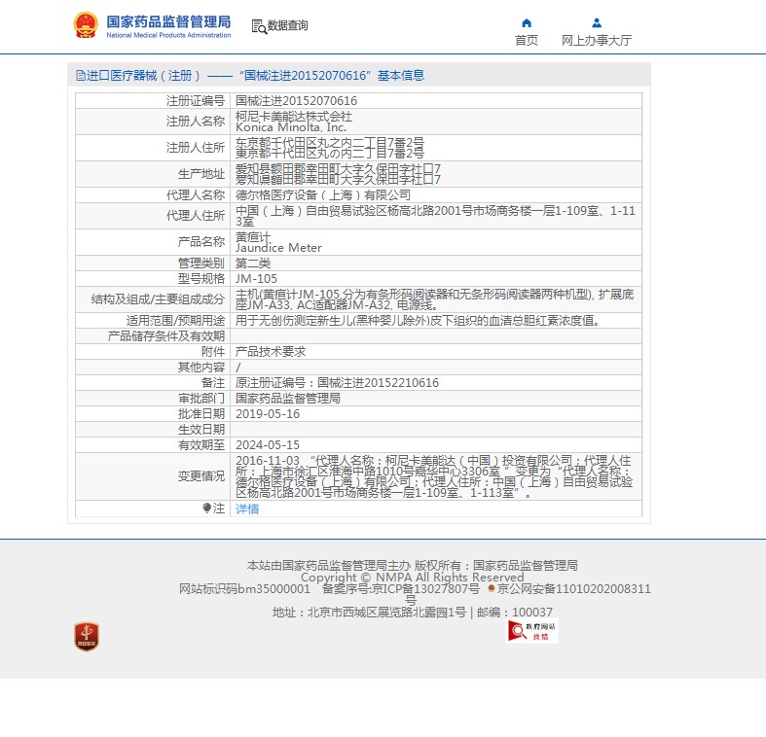Click footer address 北京市西城区展览路北露园1号
This screenshot has width=766, height=737.
pos(386,612)
